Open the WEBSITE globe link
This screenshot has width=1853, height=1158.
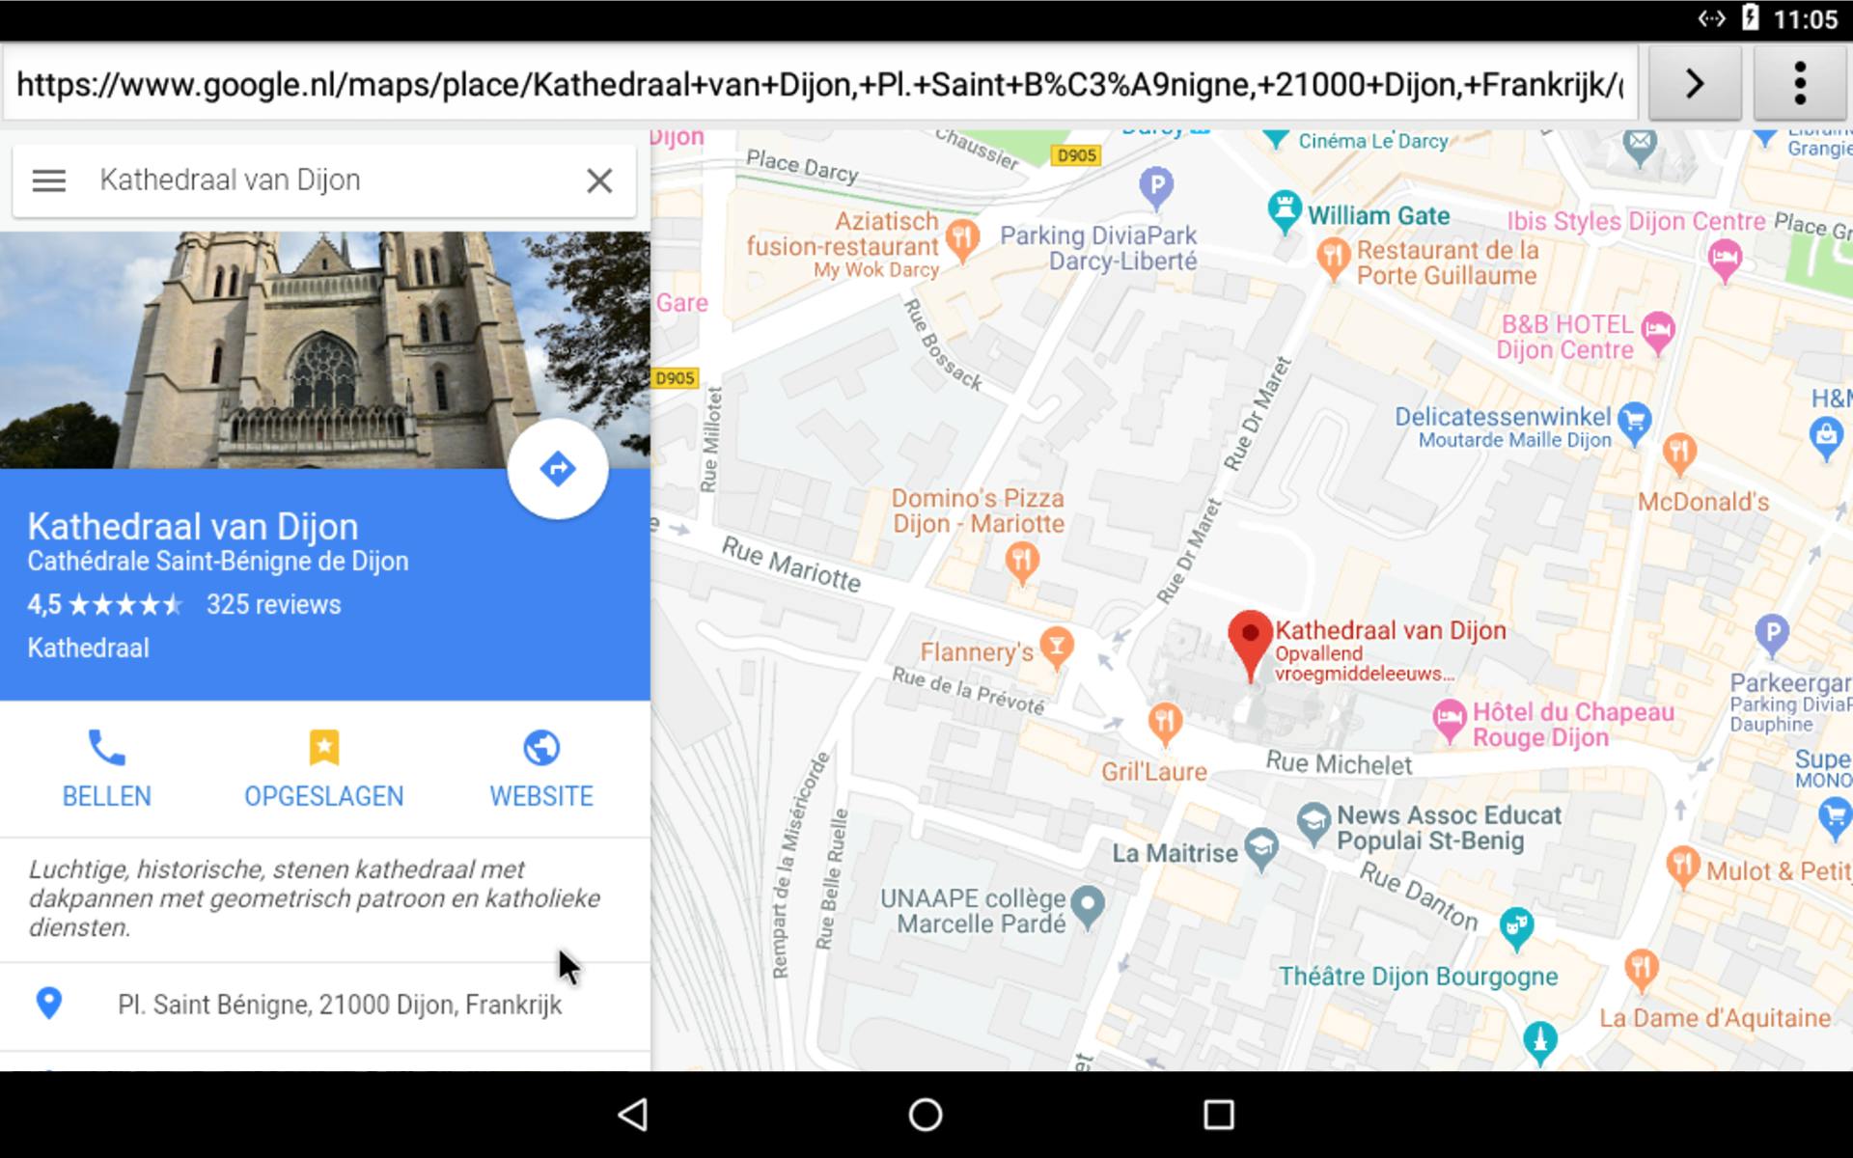click(x=541, y=748)
